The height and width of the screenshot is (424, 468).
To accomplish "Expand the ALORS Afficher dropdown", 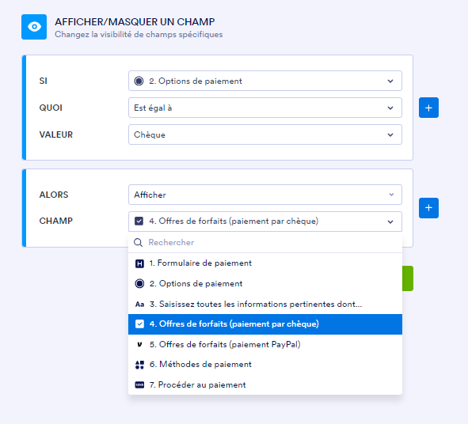I will (x=265, y=195).
